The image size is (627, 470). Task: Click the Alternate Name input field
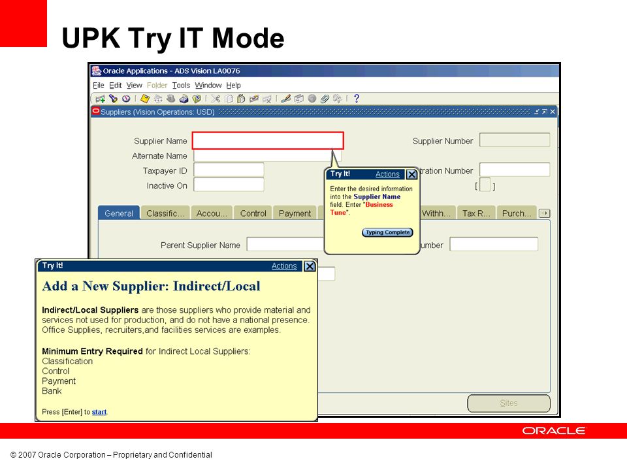pyautogui.click(x=267, y=155)
